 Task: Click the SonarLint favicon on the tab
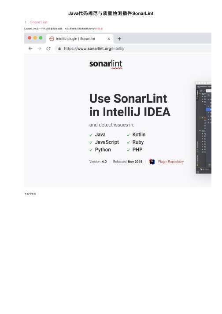[x=52, y=39]
